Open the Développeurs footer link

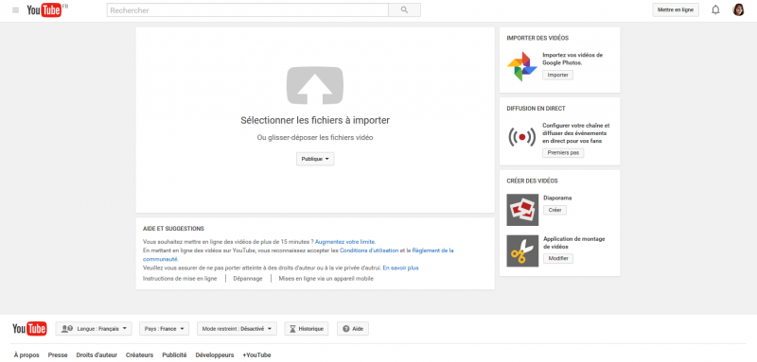point(215,355)
